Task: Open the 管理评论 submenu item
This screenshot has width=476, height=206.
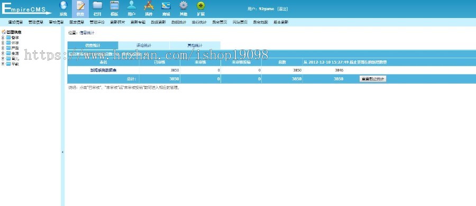Action: pos(97,22)
